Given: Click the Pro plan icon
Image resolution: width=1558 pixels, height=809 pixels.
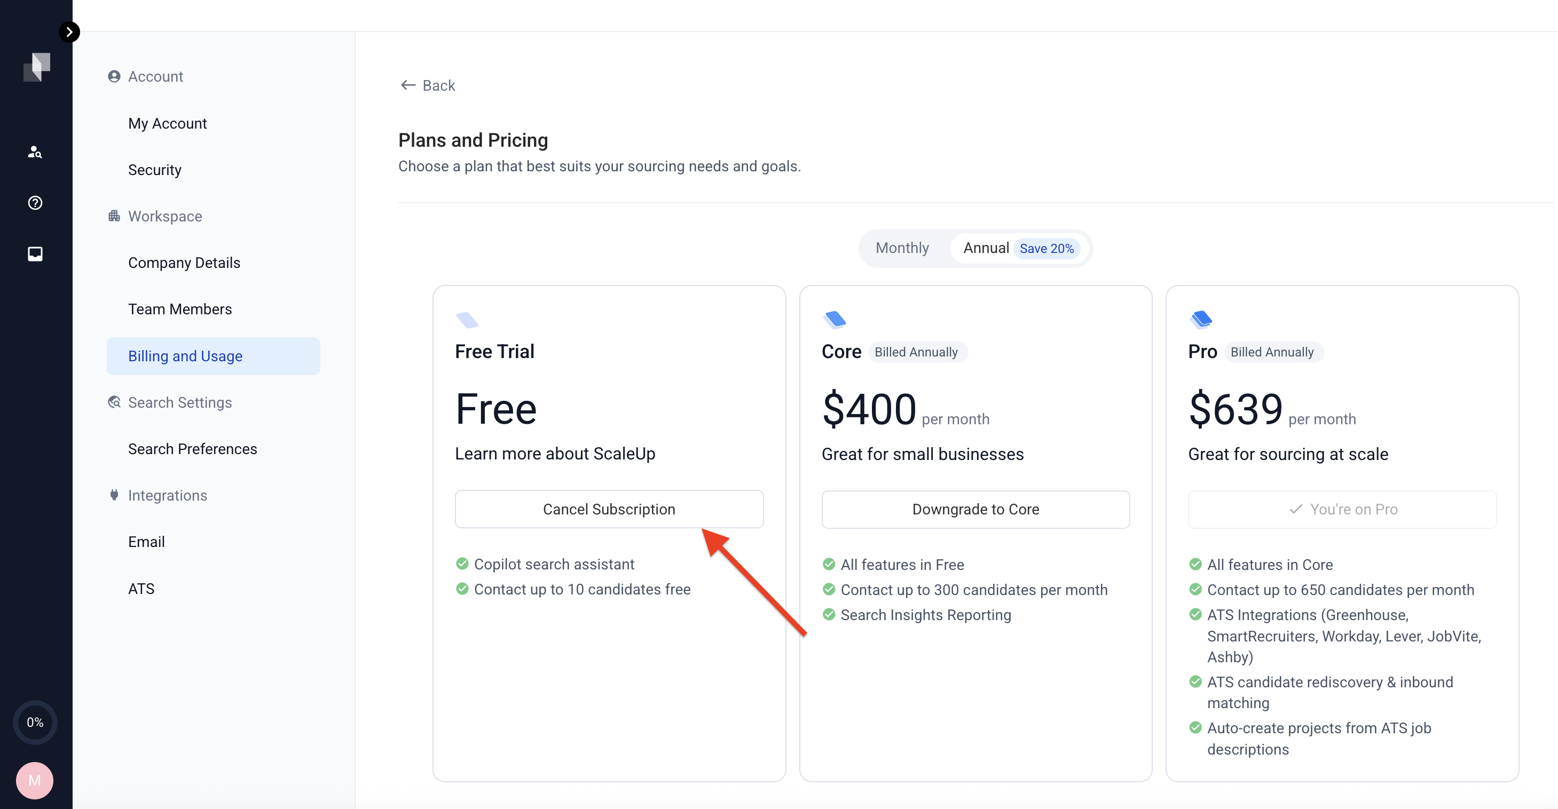Looking at the screenshot, I should pos(1201,319).
